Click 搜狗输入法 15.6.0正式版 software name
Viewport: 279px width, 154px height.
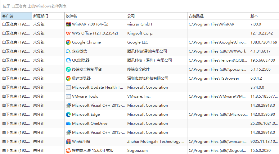pyautogui.click(x=93, y=151)
